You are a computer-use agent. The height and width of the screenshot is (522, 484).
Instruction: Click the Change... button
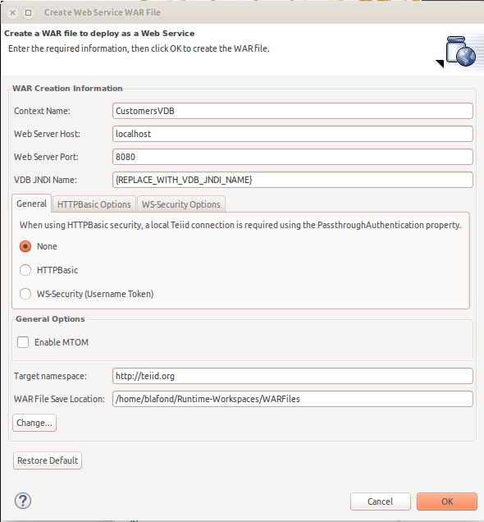34,423
